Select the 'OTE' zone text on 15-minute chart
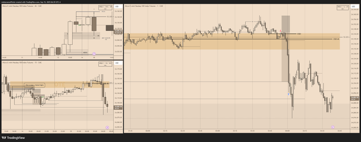This screenshot has height=142, width=361. (x=60, y=85)
